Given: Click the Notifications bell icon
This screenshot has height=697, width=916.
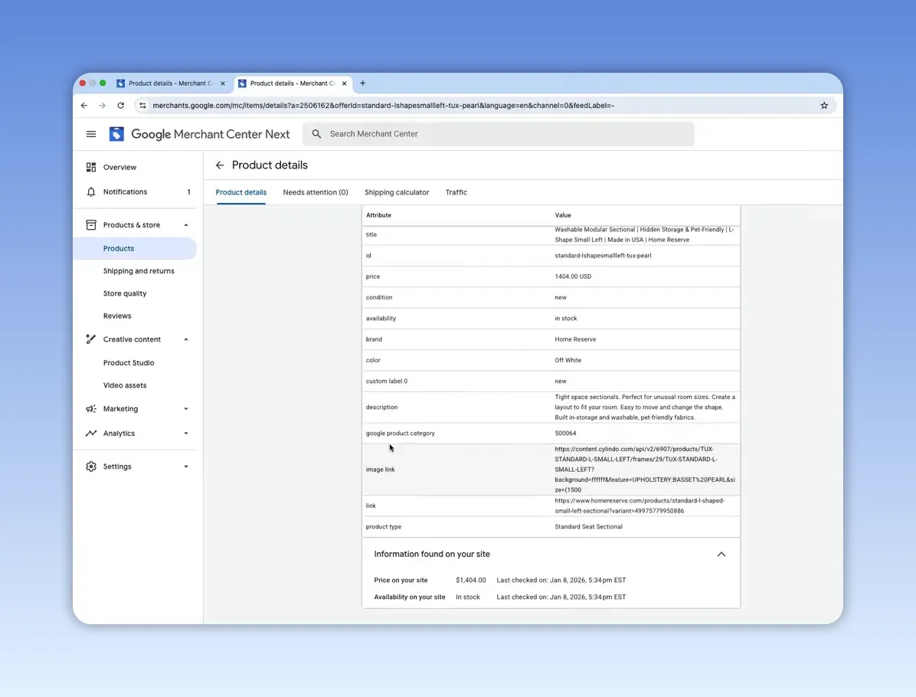Looking at the screenshot, I should tap(91, 191).
